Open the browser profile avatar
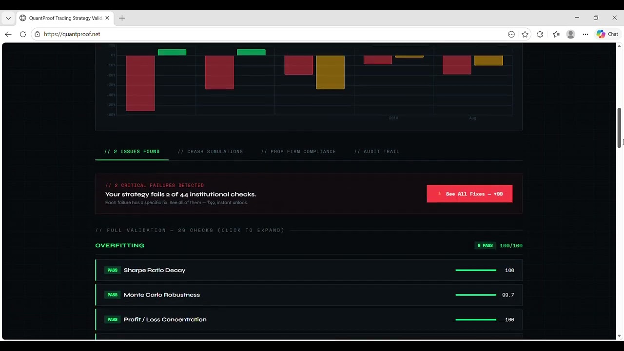Viewport: 624px width, 351px height. (570, 34)
